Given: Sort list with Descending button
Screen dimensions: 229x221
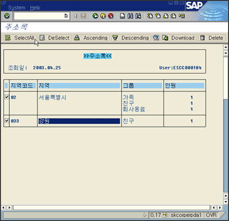Looking at the screenshot, I should click(131, 38).
